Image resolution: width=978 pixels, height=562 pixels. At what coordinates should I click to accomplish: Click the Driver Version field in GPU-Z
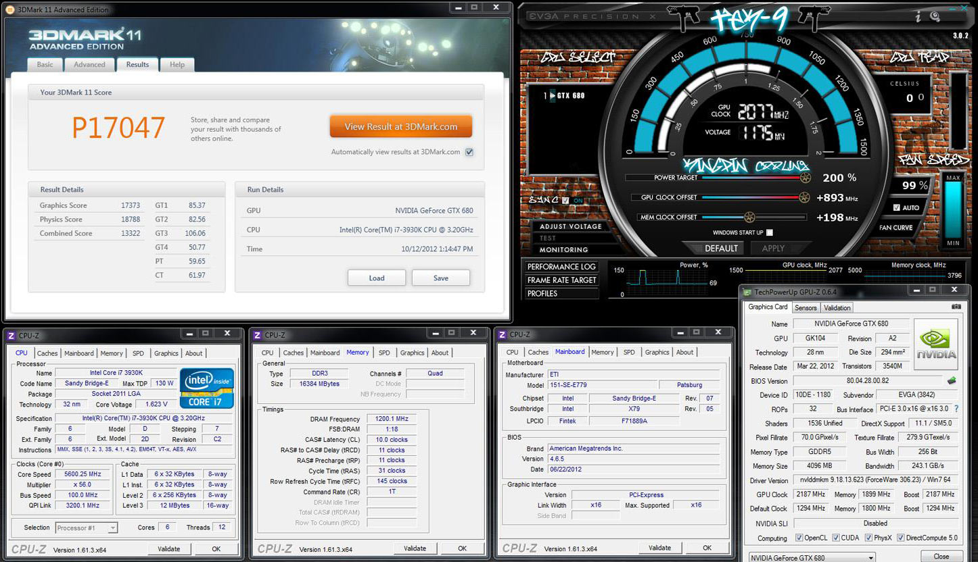click(875, 480)
